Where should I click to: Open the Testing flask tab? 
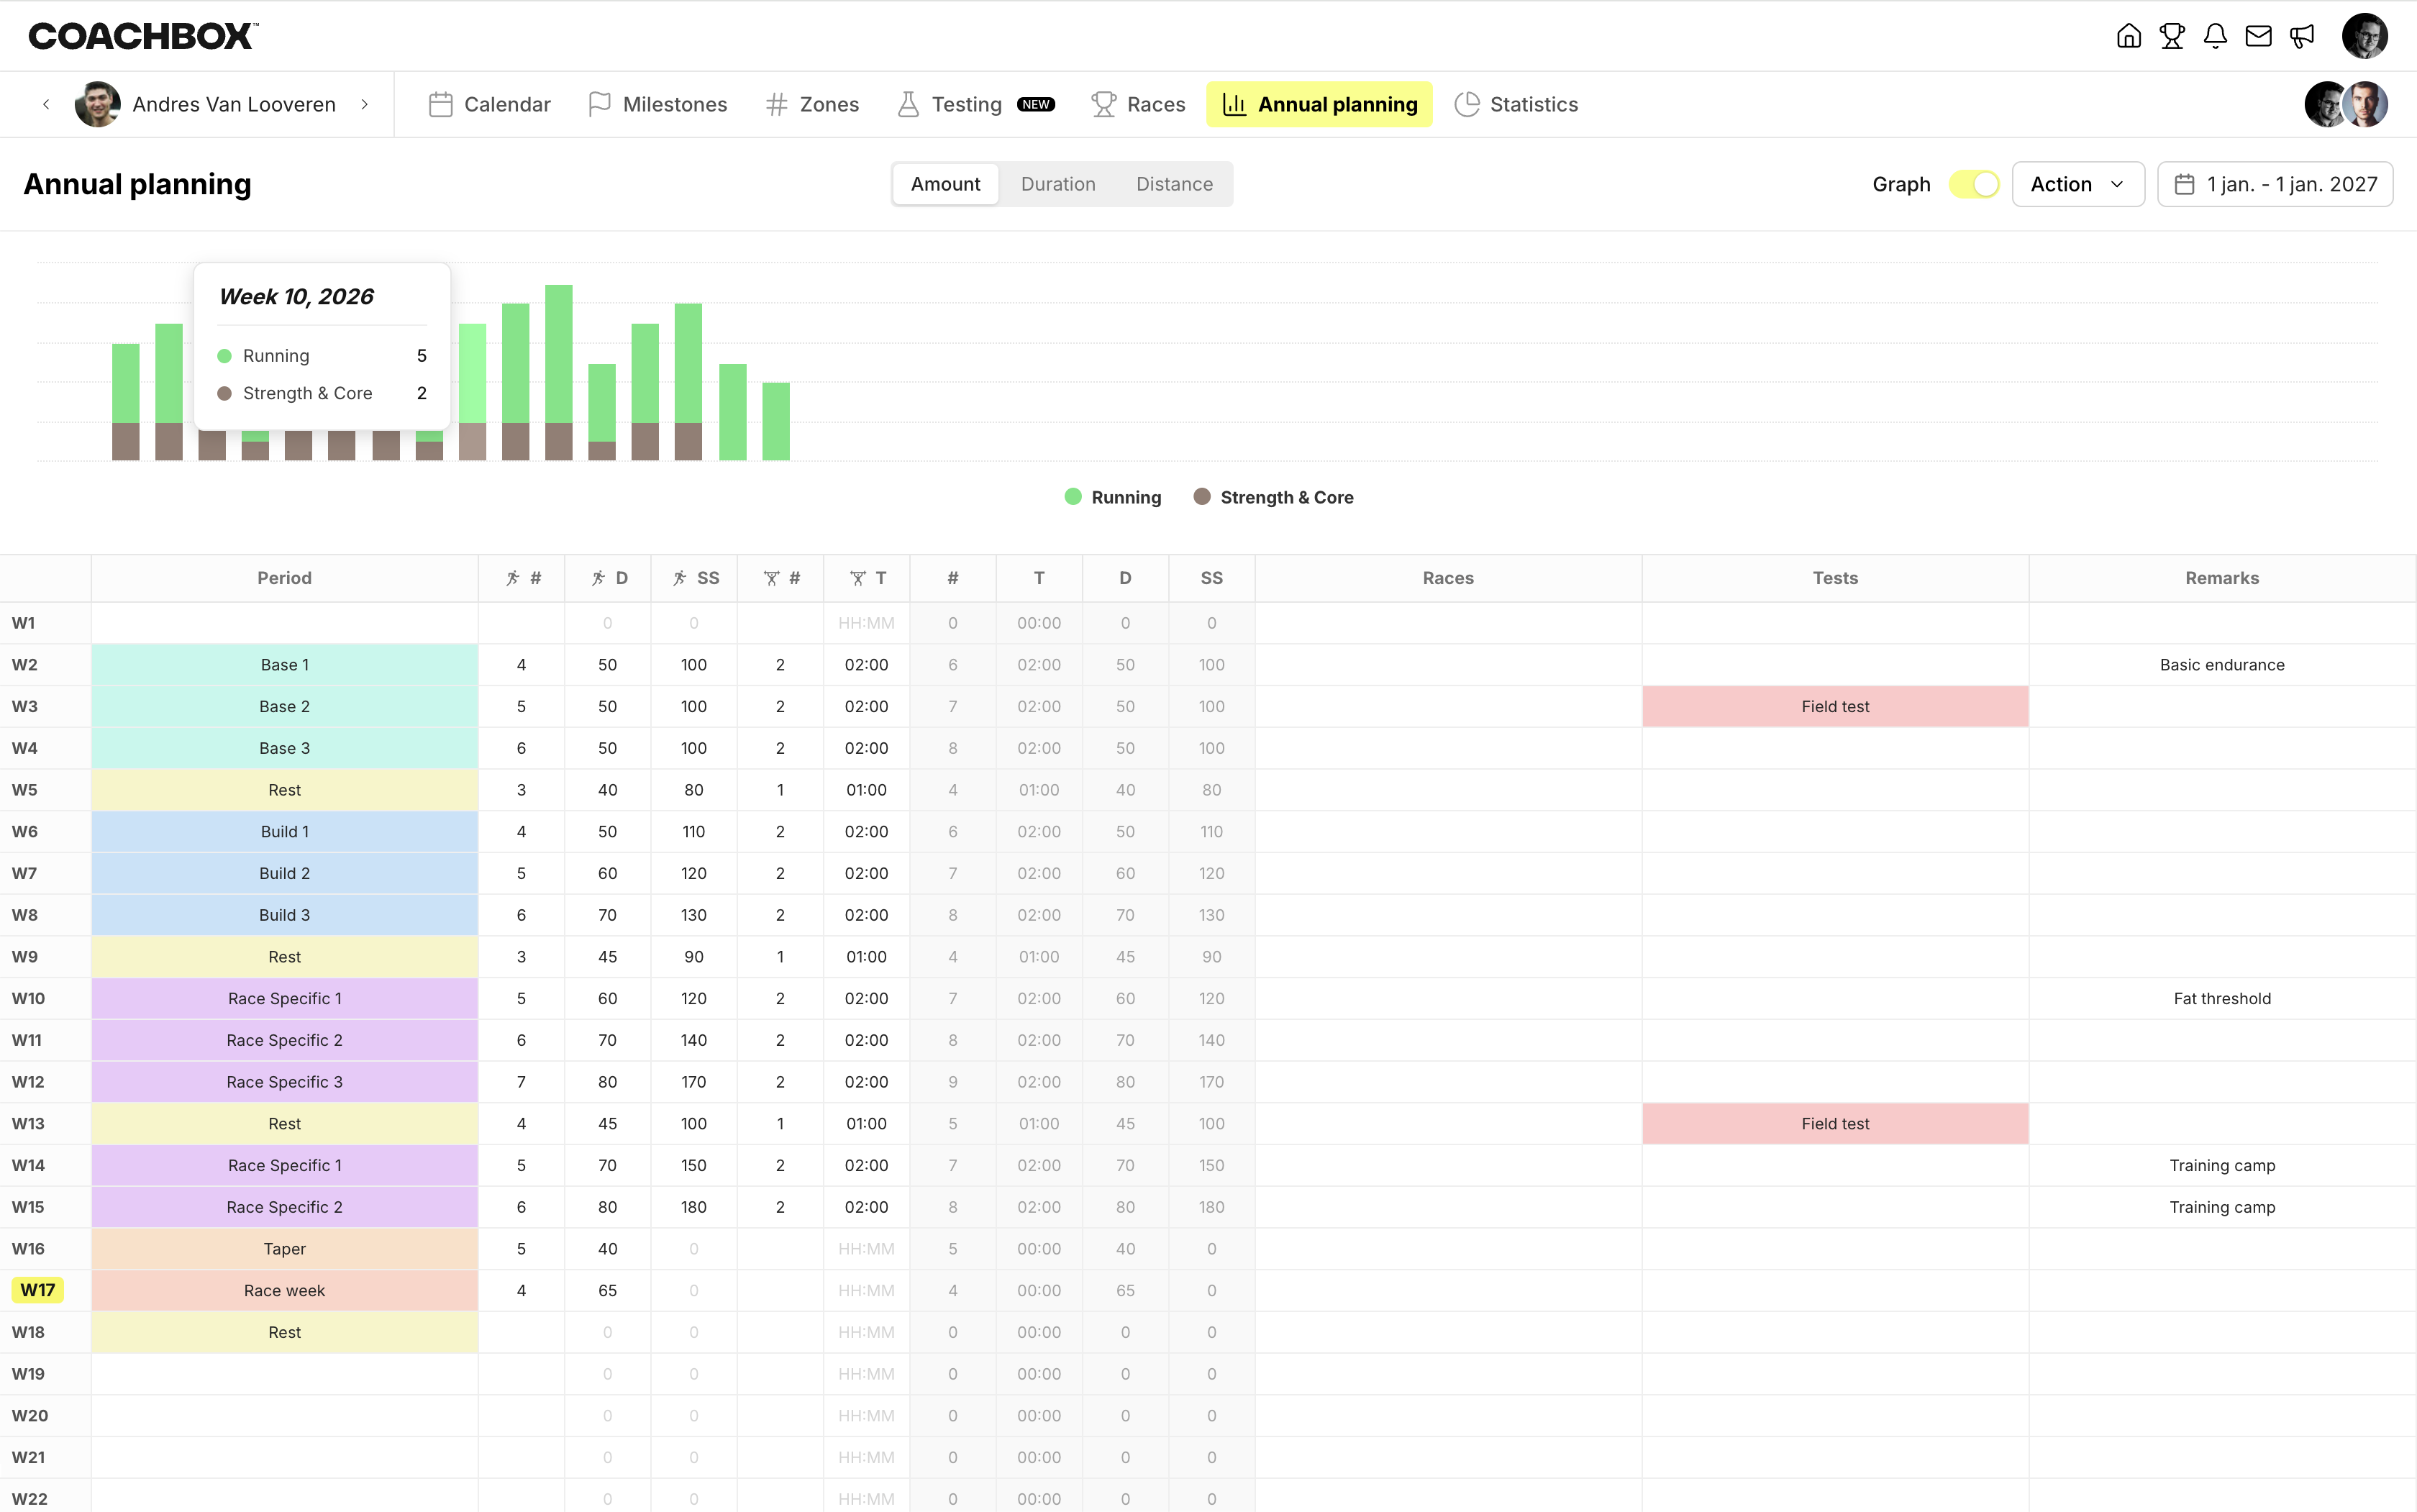[x=950, y=104]
